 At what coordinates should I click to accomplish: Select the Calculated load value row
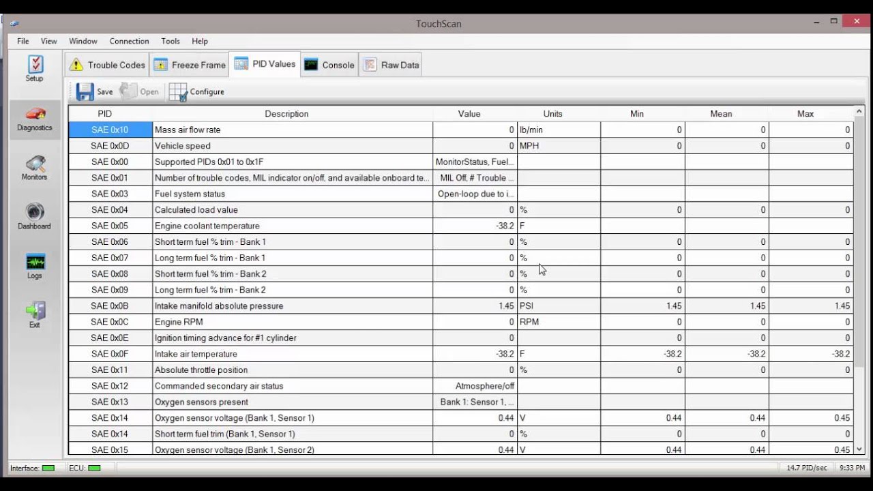tap(461, 210)
